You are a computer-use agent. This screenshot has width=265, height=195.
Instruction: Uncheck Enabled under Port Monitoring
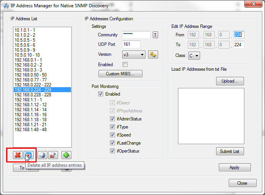pos(101,94)
